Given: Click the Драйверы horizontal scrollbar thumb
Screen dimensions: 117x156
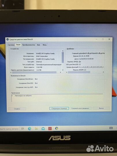Looking at the screenshot, I should pos(79,72).
